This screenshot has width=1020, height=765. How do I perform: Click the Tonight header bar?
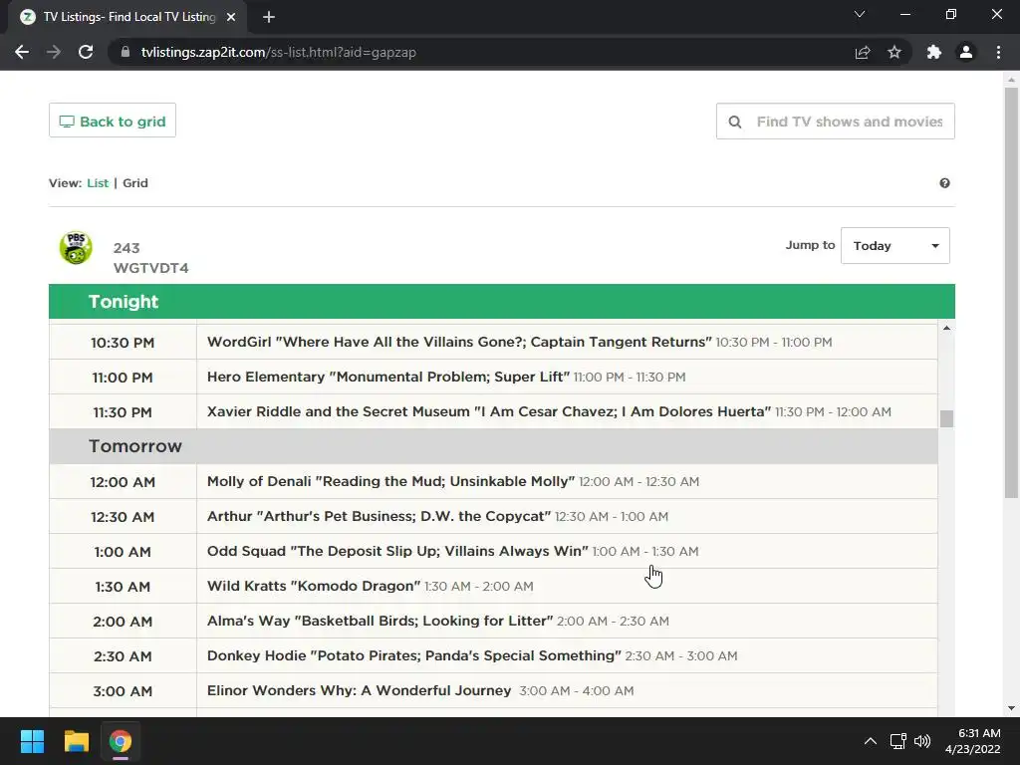(502, 301)
